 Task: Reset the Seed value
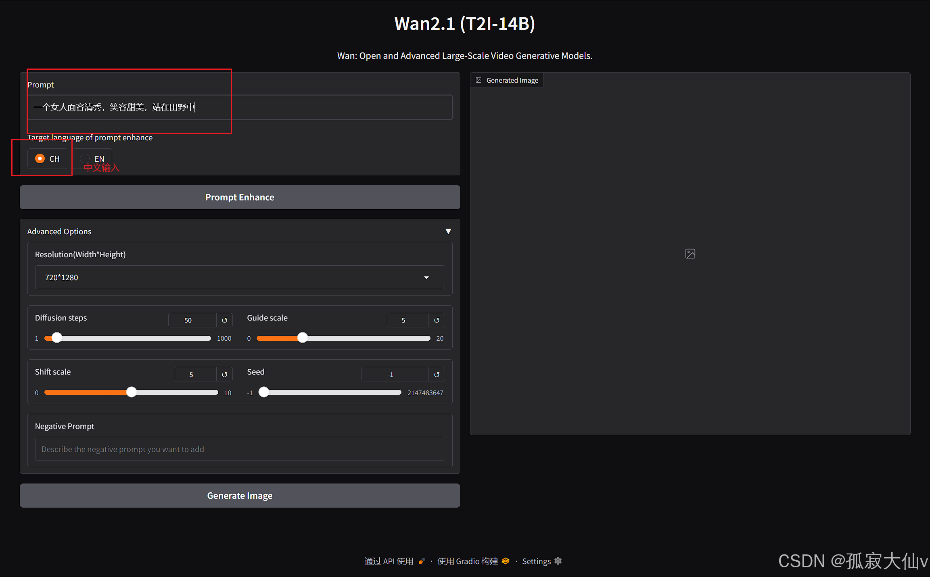click(x=437, y=375)
